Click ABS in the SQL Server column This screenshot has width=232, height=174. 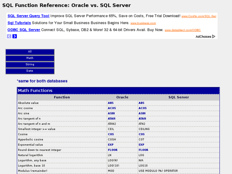coord(141,103)
